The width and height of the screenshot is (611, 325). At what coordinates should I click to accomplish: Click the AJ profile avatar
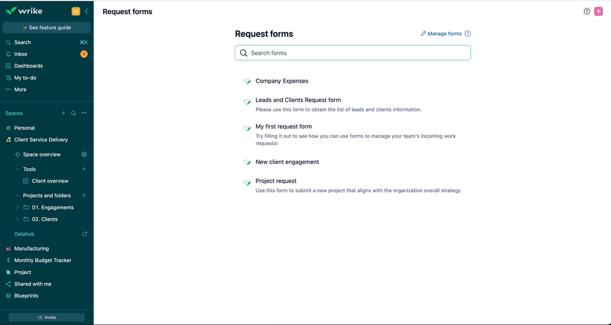(x=76, y=11)
